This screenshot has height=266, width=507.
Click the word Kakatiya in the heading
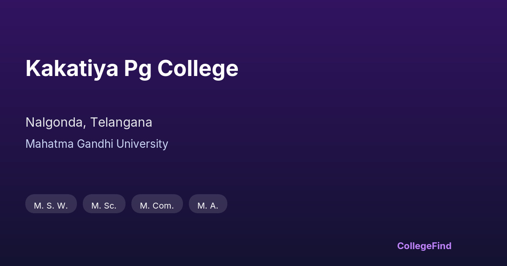coord(72,68)
